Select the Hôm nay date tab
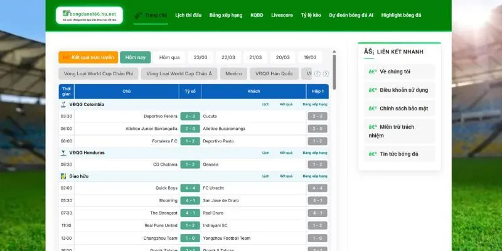The height and width of the screenshot is (251, 502). [x=135, y=58]
